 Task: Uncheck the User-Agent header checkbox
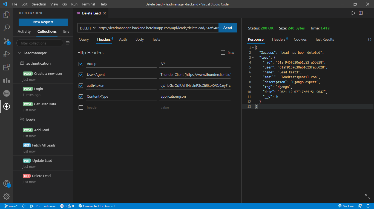(81, 75)
